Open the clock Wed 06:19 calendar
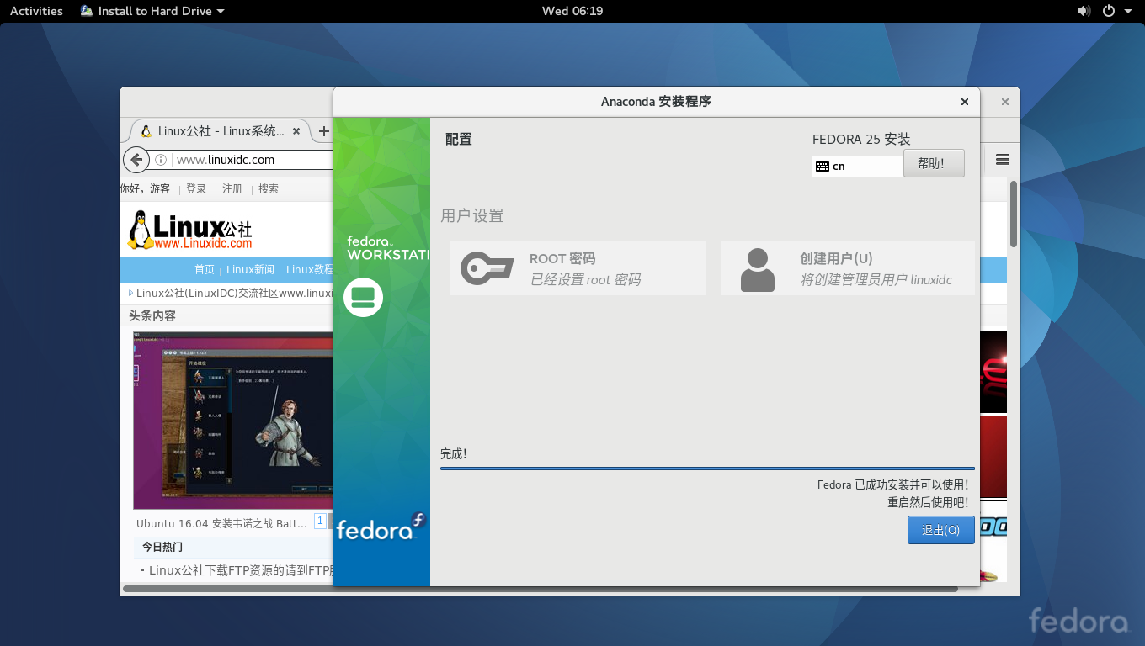The width and height of the screenshot is (1145, 646). pos(572,11)
